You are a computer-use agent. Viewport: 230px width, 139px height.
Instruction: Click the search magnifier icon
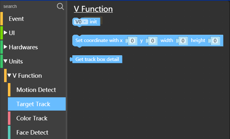[x=60, y=7]
